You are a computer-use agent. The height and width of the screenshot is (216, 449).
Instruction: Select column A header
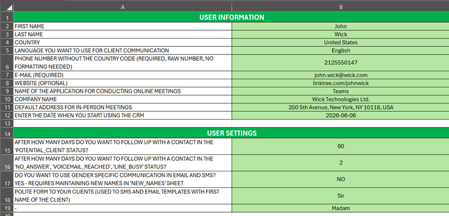pos(123,8)
